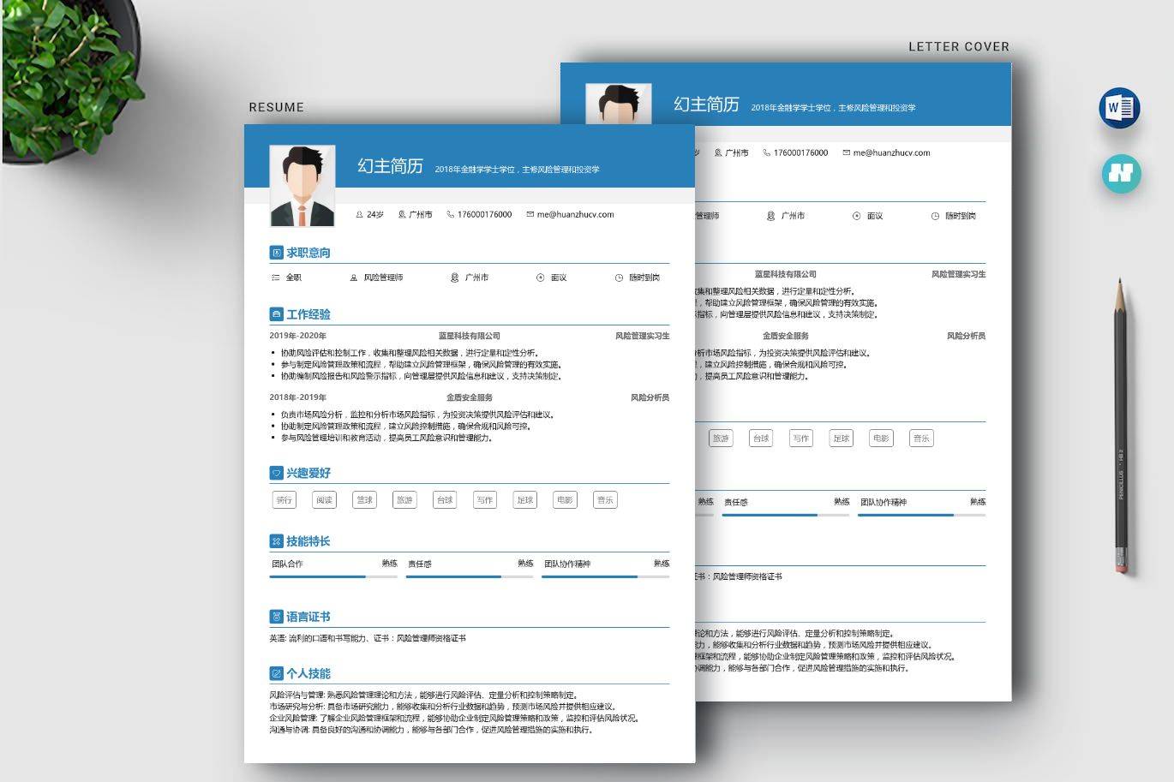Select the 电影 tag on the back page
Viewport: 1174px width, 782px height.
(881, 439)
